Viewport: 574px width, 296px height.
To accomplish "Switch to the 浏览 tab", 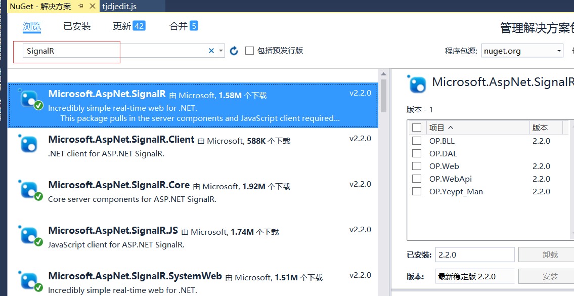I will [x=32, y=26].
